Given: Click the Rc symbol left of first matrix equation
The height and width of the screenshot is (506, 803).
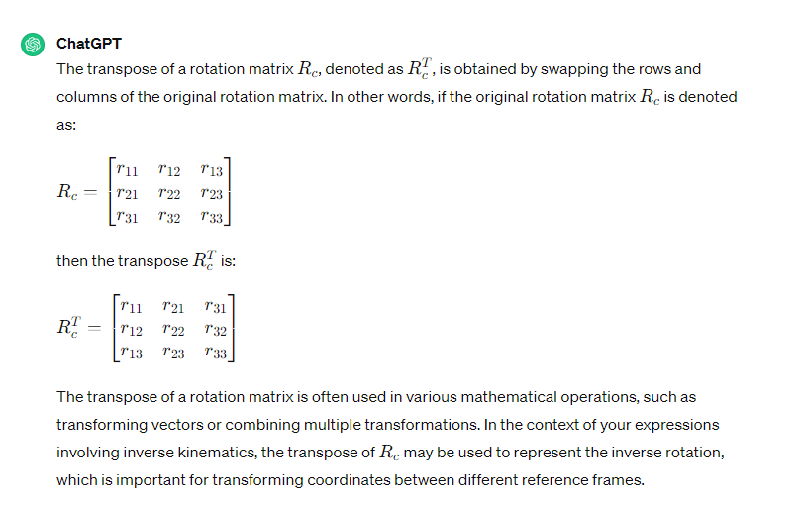Looking at the screenshot, I should 67,192.
